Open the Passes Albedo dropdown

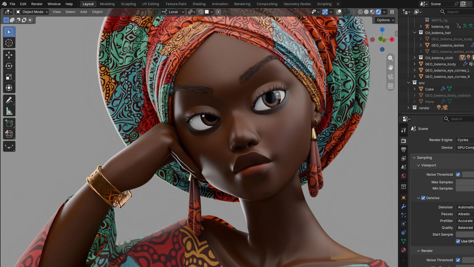tap(465, 214)
